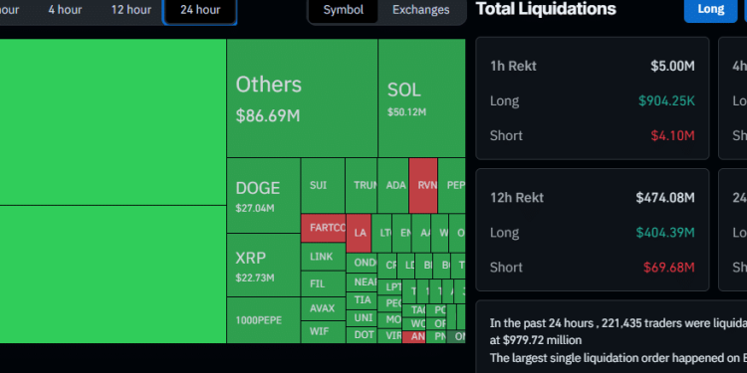Click the small red AN tile
The image size is (747, 373).
414,337
